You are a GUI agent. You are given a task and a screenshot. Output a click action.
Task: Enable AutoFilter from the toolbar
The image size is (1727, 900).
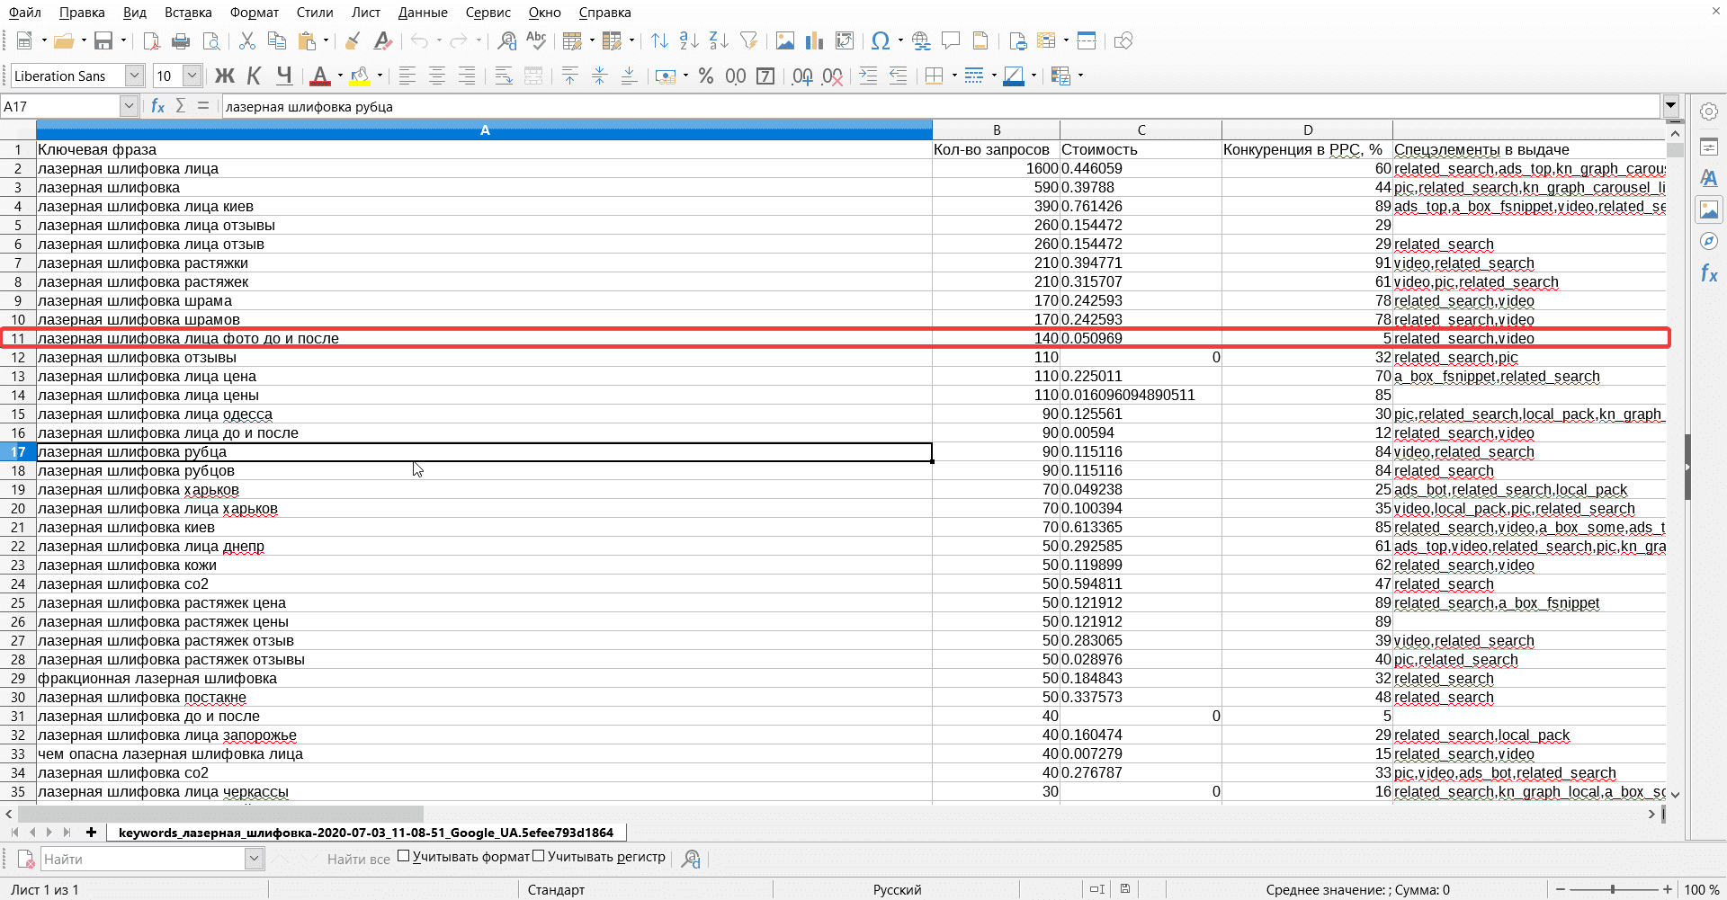coord(748,41)
